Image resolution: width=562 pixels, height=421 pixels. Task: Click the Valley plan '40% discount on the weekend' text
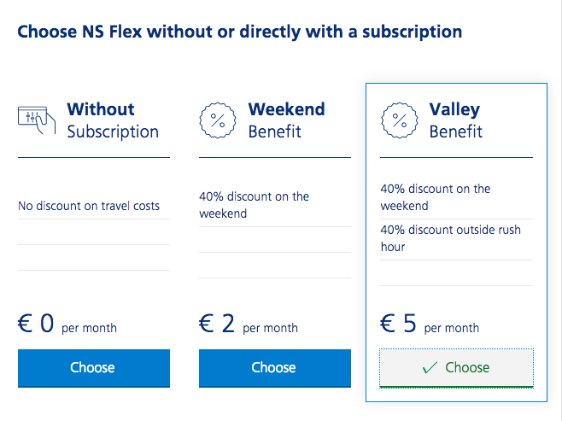(435, 197)
